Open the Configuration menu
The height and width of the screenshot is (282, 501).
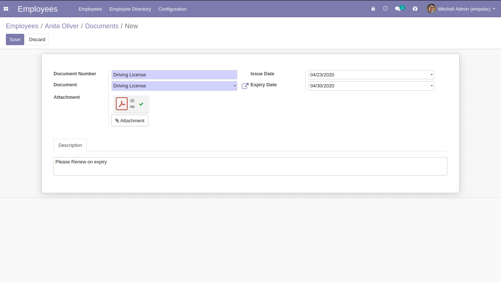point(172,9)
